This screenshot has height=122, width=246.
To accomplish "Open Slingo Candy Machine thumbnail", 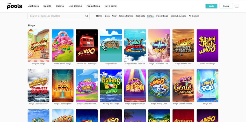I will [x=87, y=86].
